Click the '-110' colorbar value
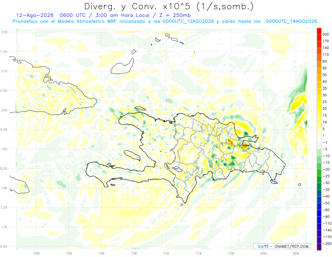Screen dimensions: 332x257 coord(327,223)
